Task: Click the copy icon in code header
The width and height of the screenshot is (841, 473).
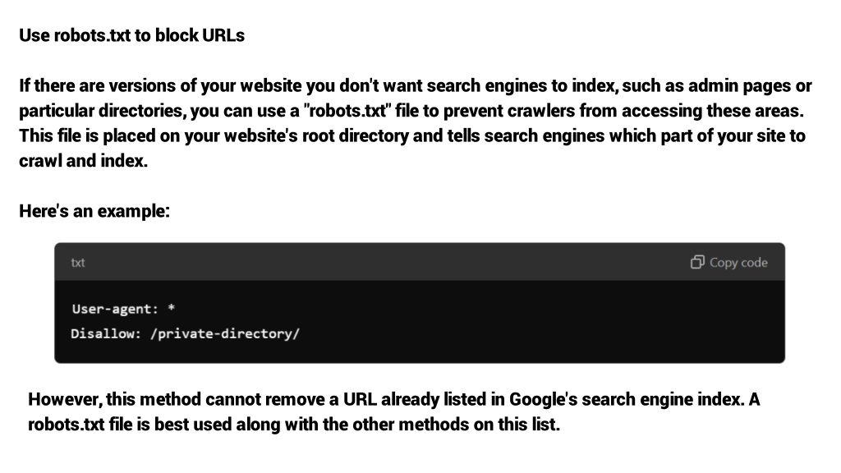Action: (x=696, y=262)
